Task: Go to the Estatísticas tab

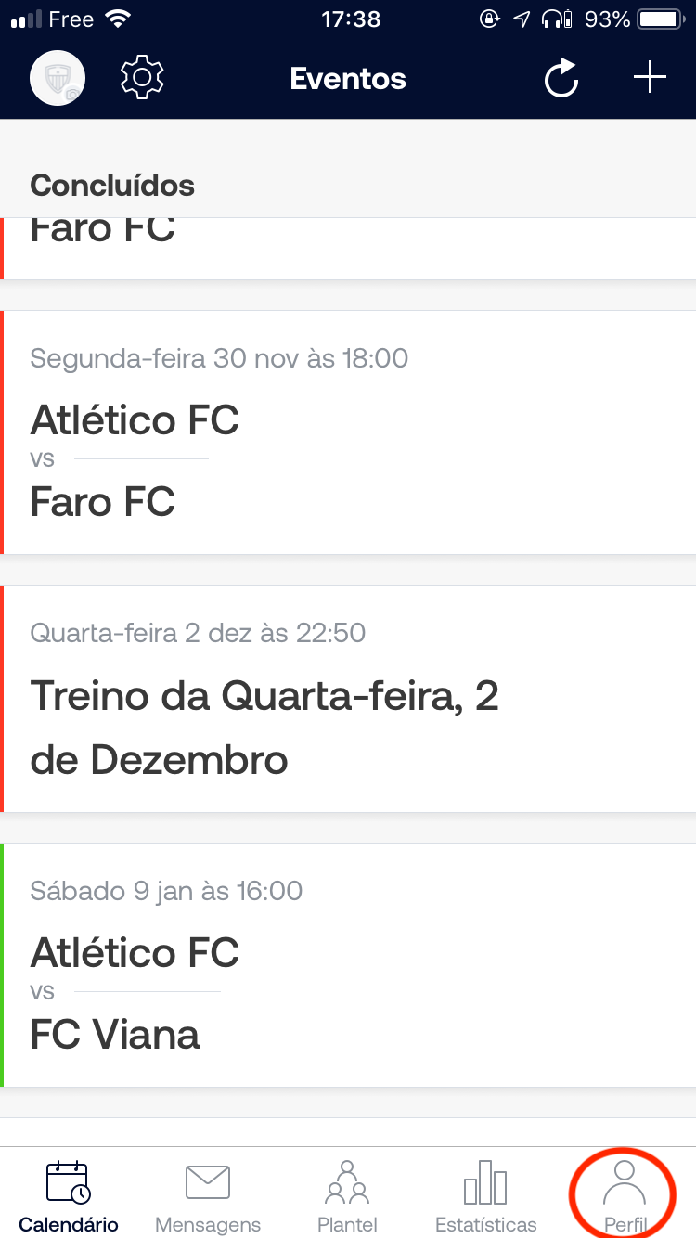Action: [485, 1195]
